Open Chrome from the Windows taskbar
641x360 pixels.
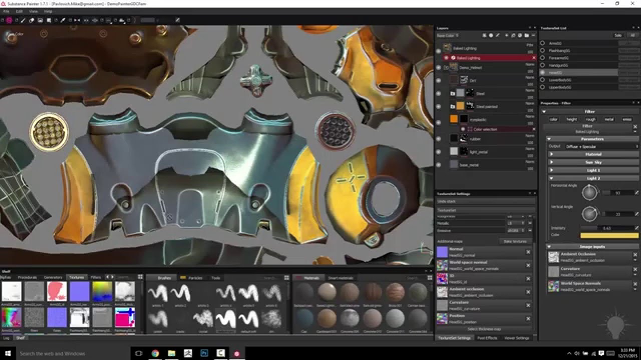[155, 353]
